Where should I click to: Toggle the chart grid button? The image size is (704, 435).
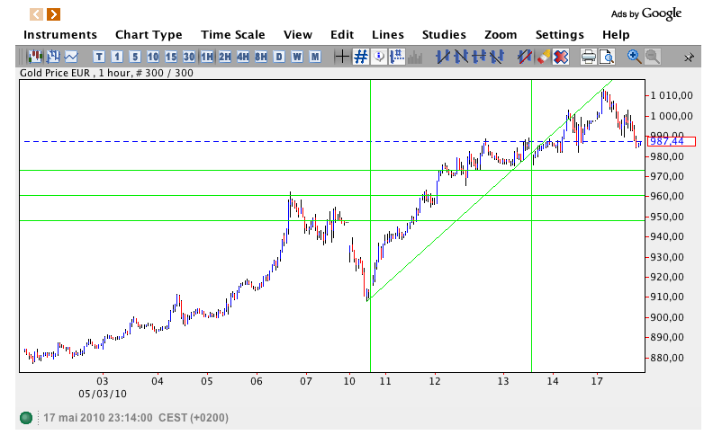click(x=360, y=57)
